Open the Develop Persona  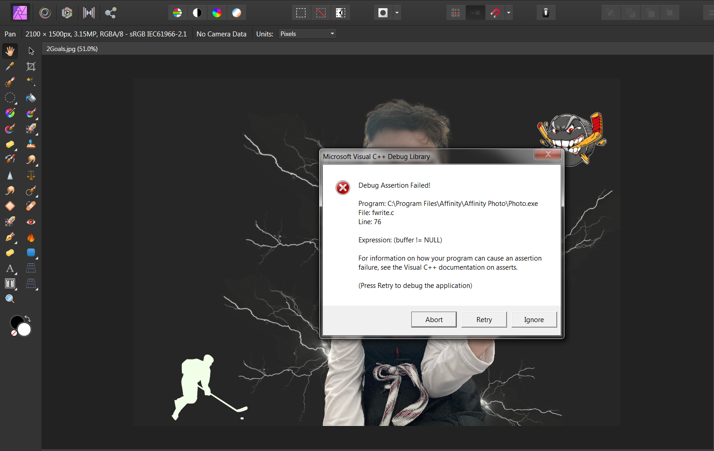pyautogui.click(x=67, y=13)
